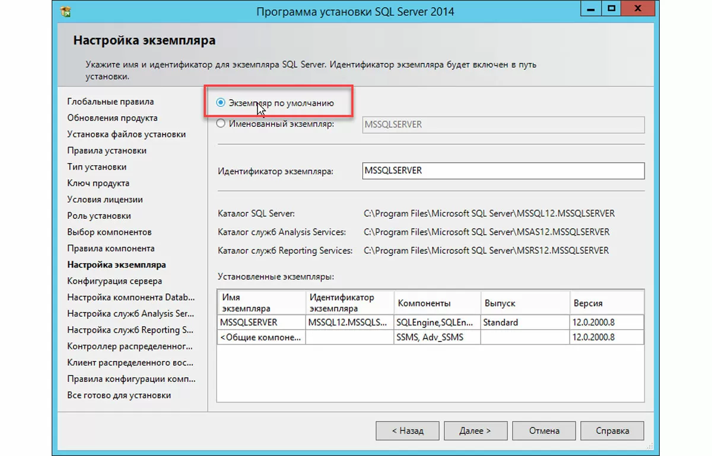Screen dimensions: 712x456
Task: Select the Именованный экземпляр radio button
Action: (x=221, y=124)
